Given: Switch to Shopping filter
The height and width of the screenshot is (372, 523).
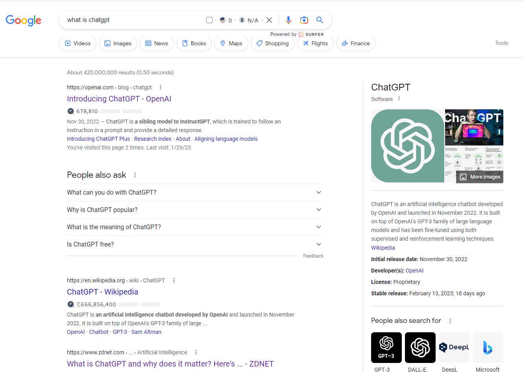Looking at the screenshot, I should click(272, 43).
